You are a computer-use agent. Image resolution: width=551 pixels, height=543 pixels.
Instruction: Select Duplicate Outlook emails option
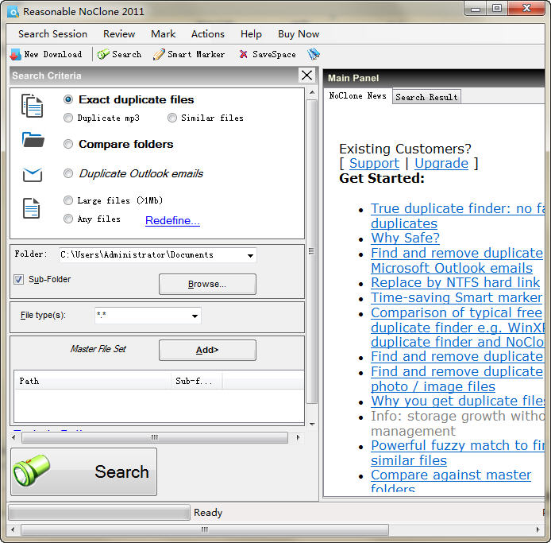[68, 173]
